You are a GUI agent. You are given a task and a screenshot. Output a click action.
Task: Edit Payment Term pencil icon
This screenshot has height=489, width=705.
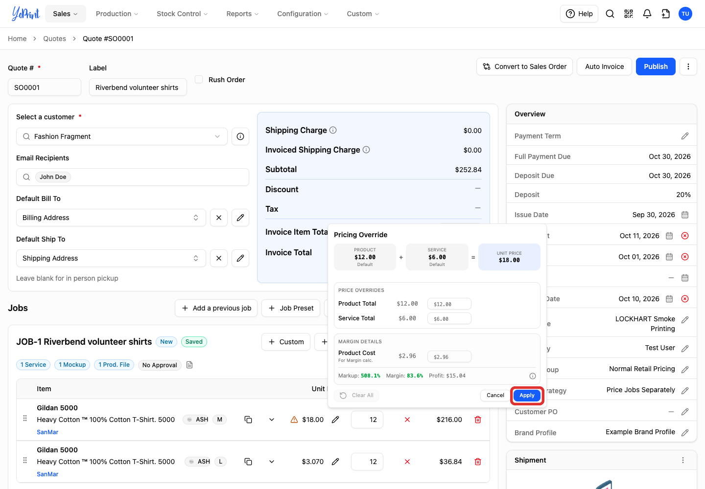[x=685, y=136]
